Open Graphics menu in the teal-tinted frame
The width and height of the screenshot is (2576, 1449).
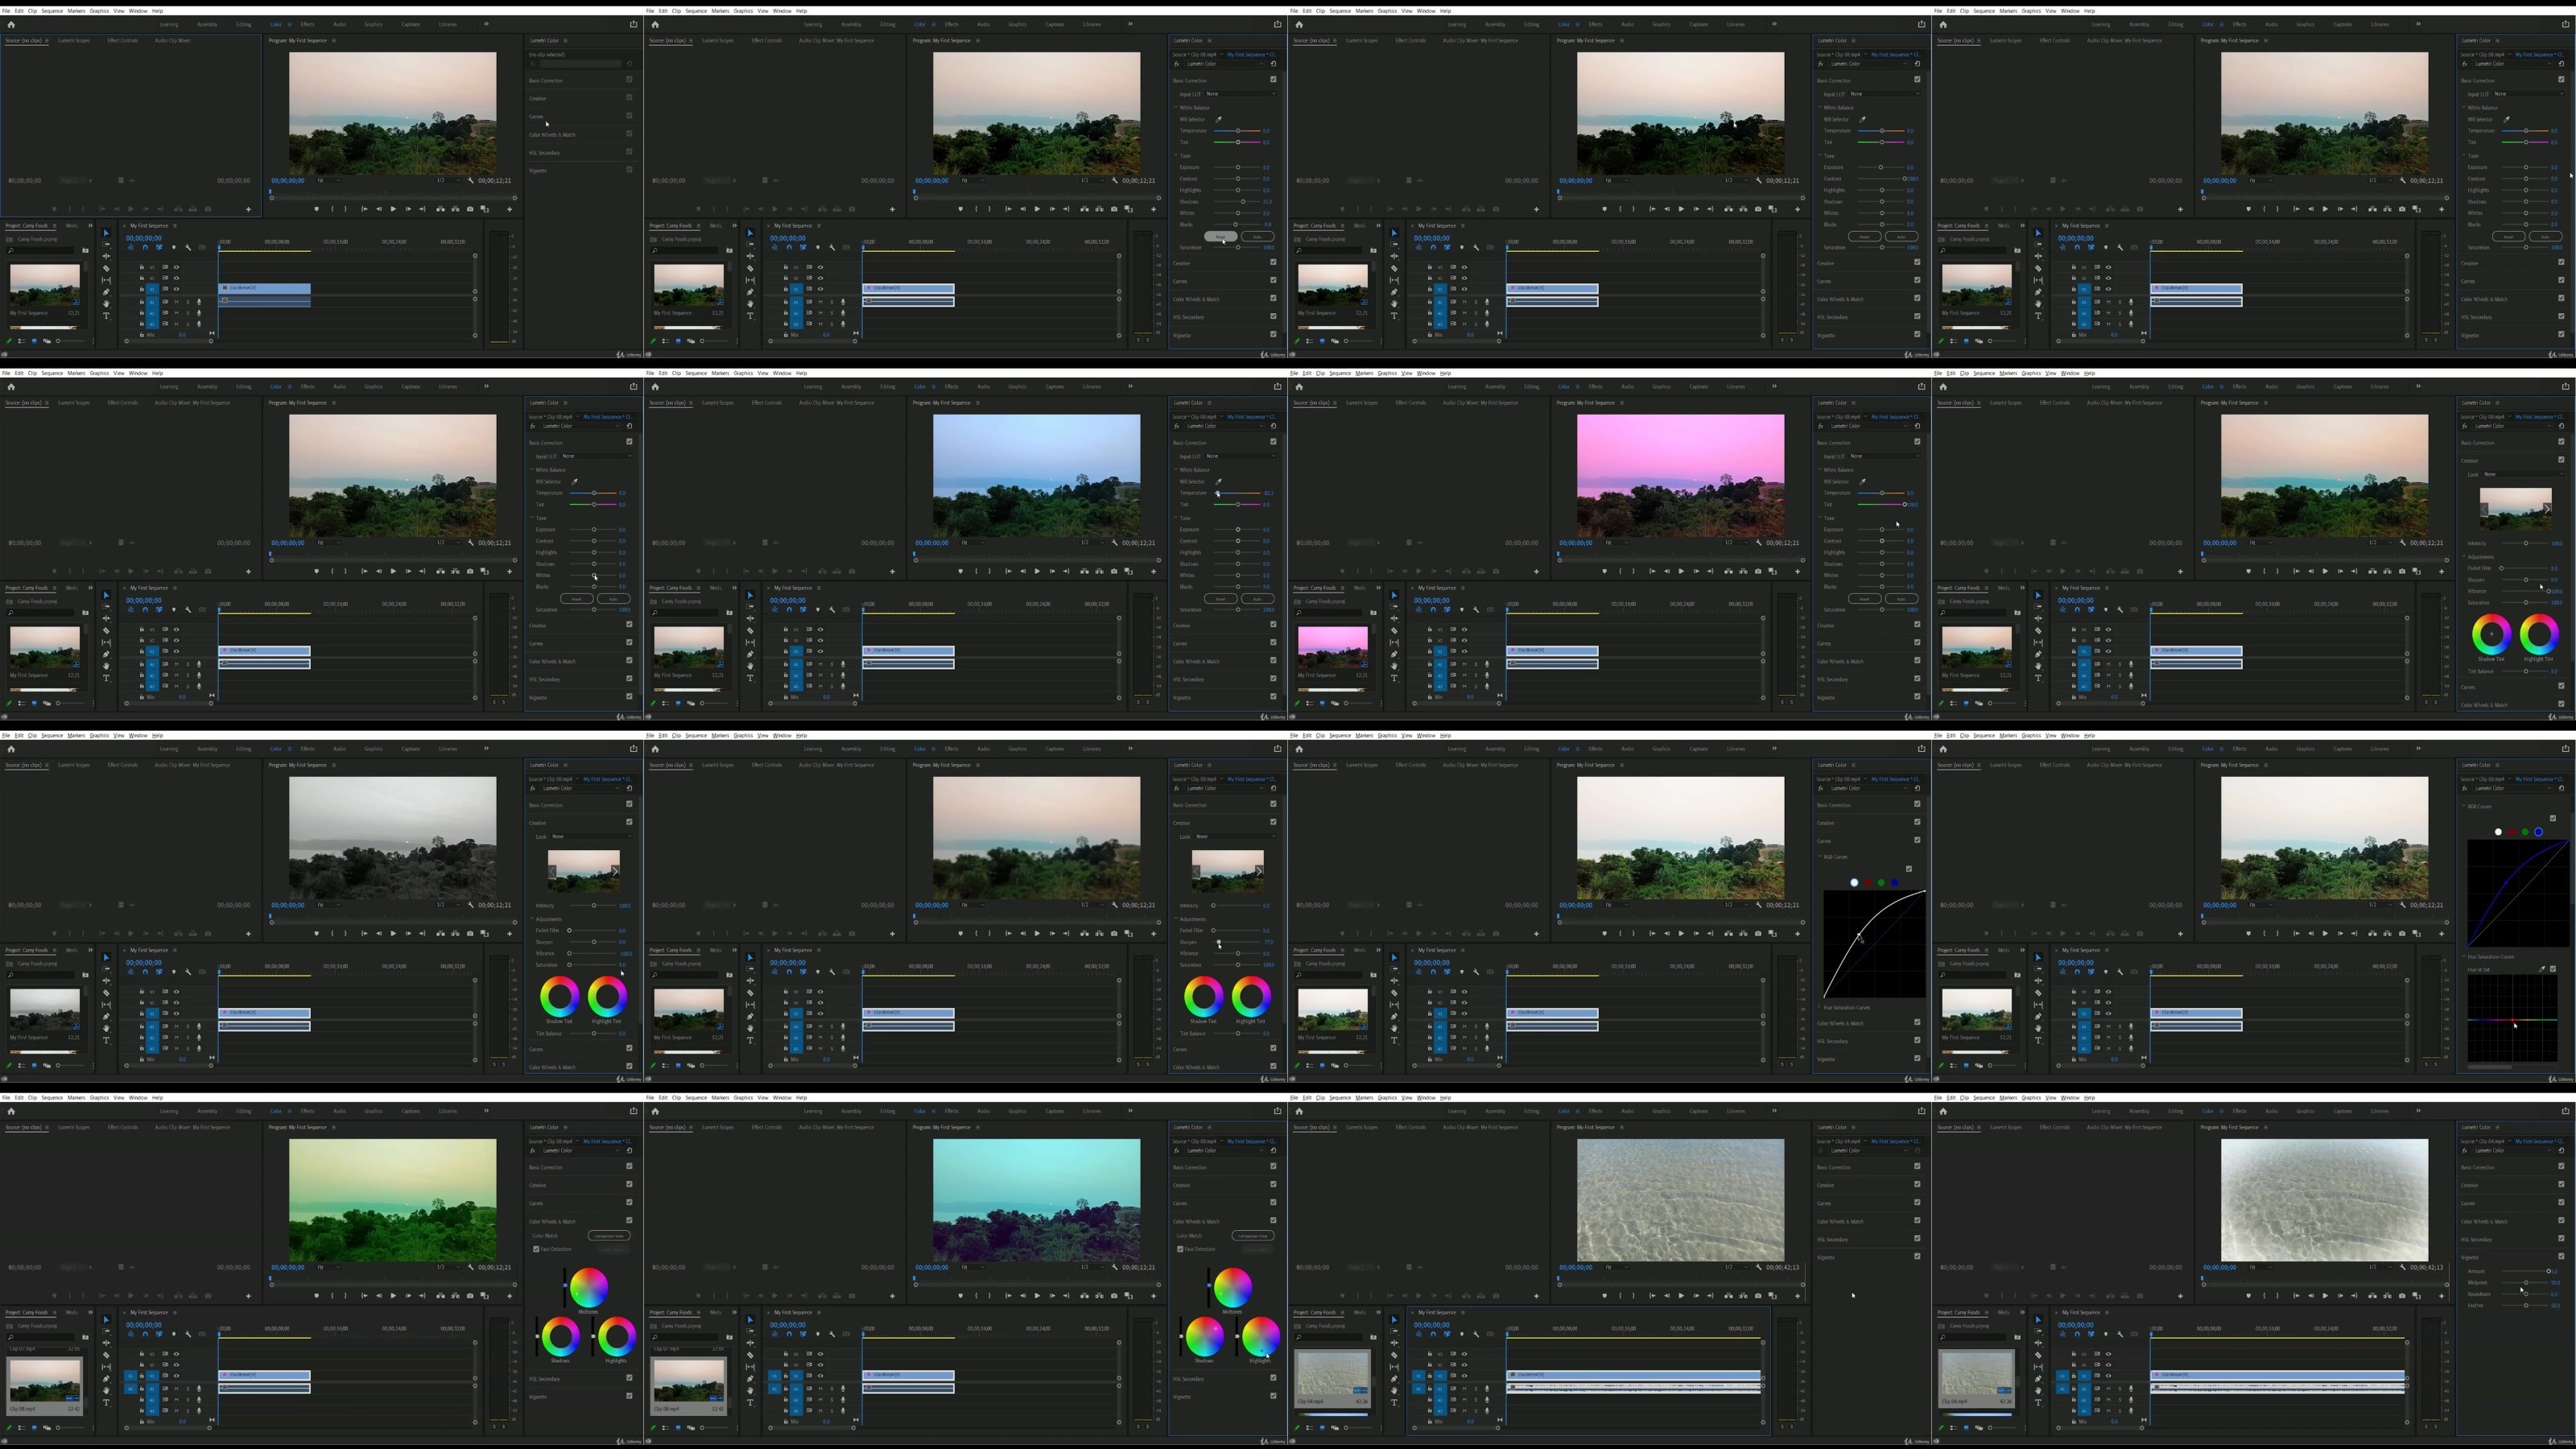click(743, 1098)
